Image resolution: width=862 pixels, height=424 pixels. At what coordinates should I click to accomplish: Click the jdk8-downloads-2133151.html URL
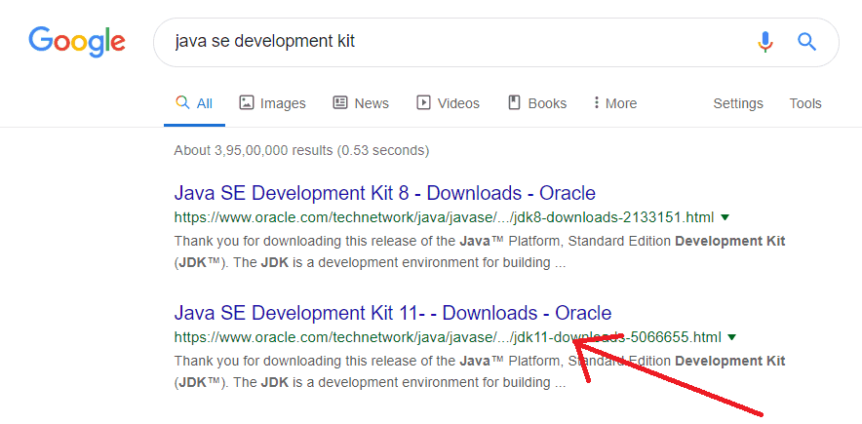click(x=445, y=217)
